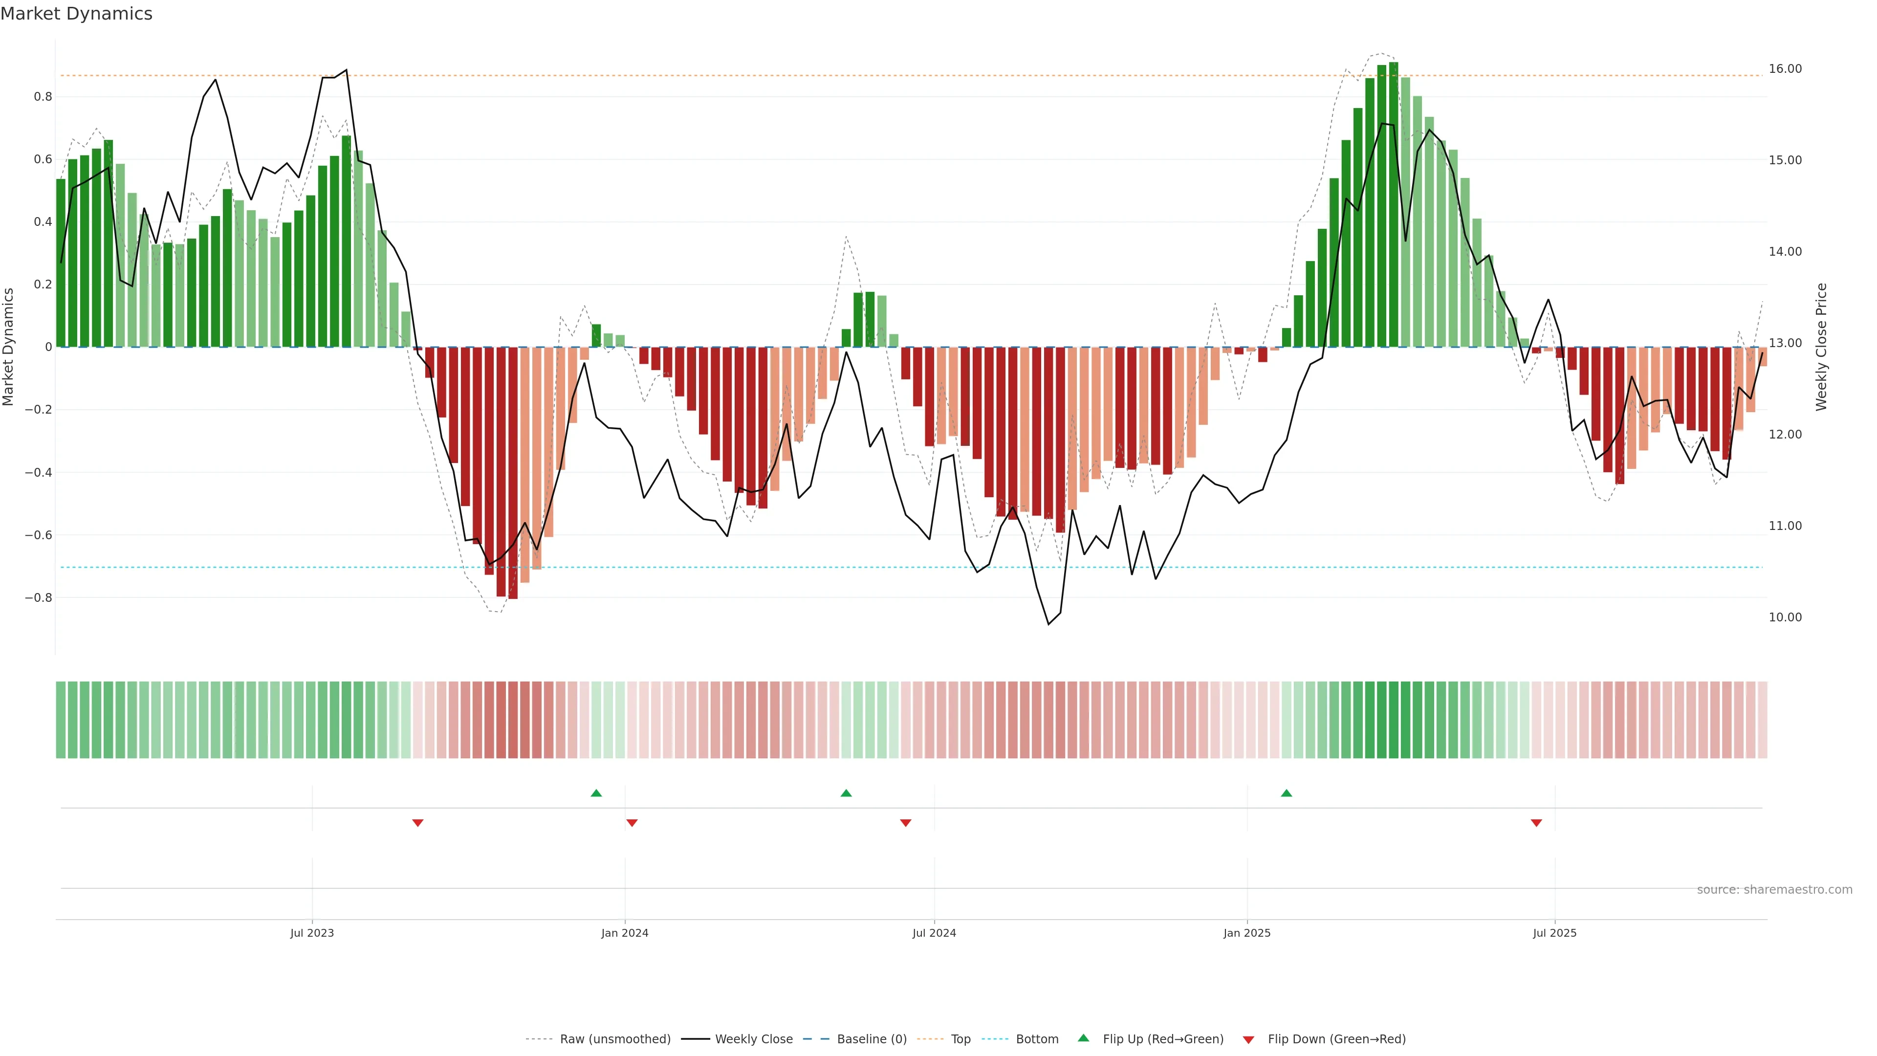This screenshot has height=1056, width=1877.
Task: Click the green flip-up triangle near May 2024
Action: coord(846,793)
